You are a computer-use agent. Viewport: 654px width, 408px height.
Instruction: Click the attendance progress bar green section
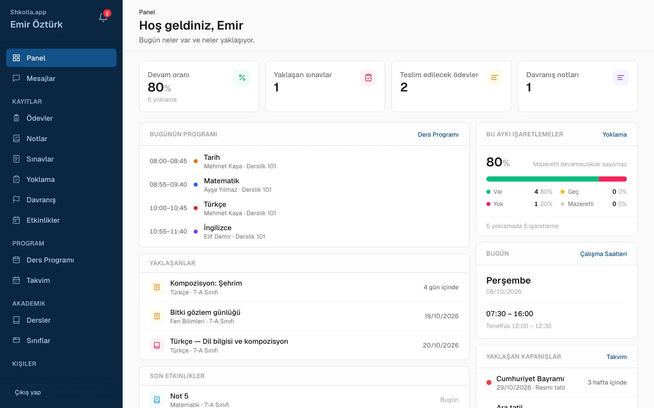click(543, 179)
